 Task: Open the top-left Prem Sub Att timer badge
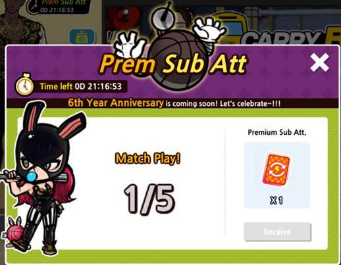click(59, 7)
